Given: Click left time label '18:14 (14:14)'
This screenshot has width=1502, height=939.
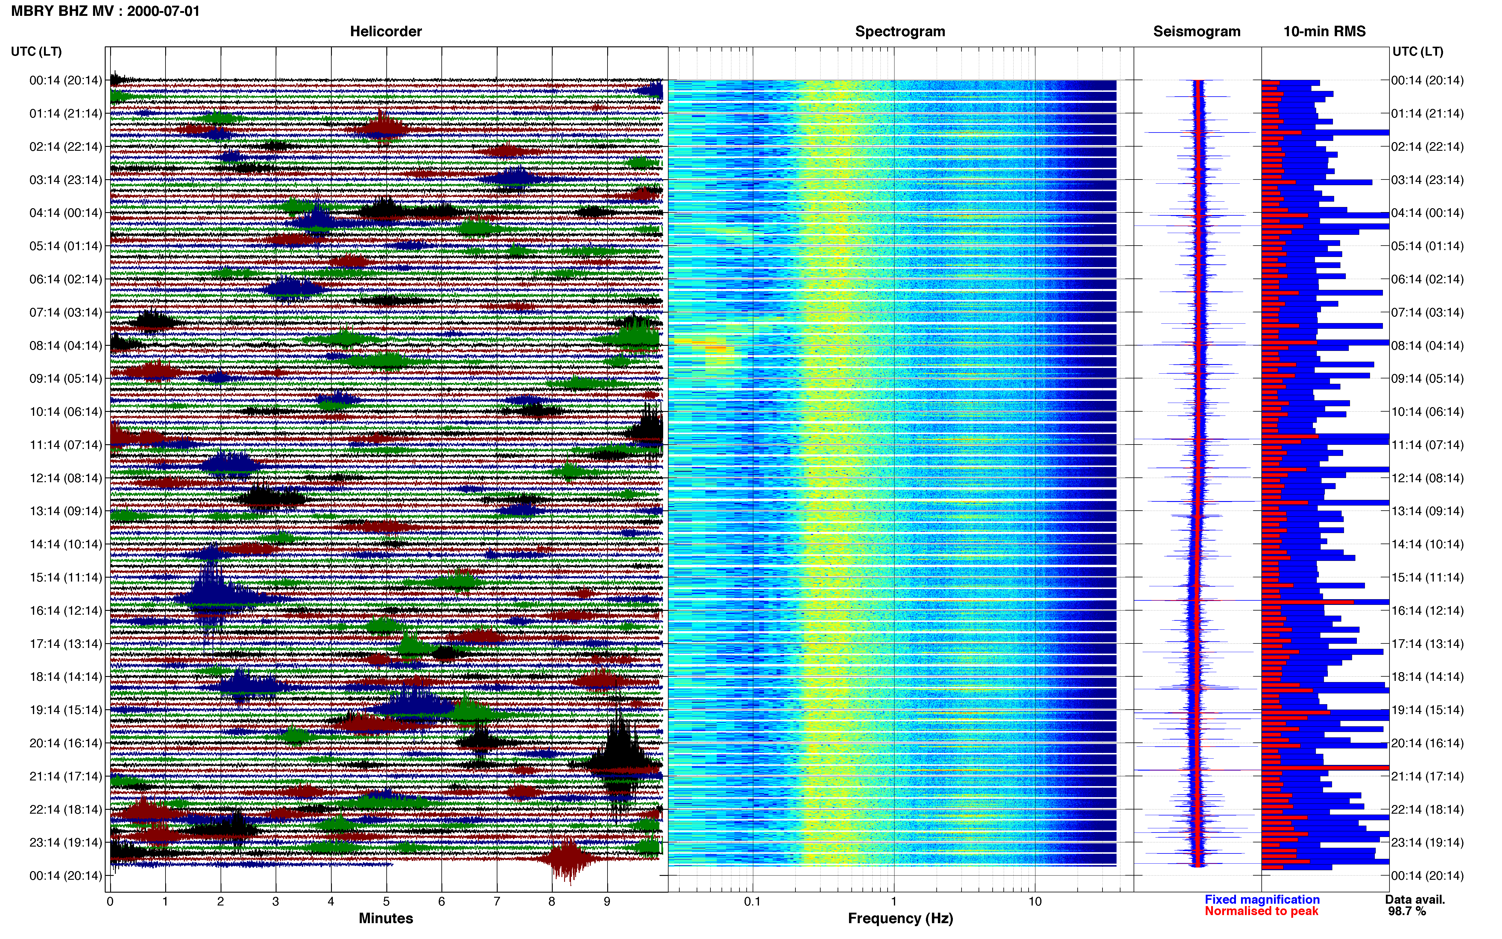Looking at the screenshot, I should tap(65, 676).
